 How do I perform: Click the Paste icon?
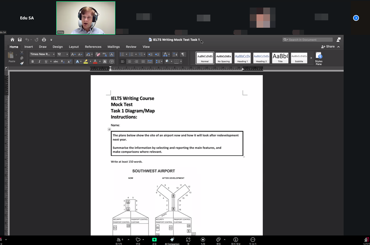[x=11, y=56]
